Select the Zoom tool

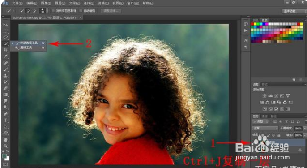click(5, 146)
